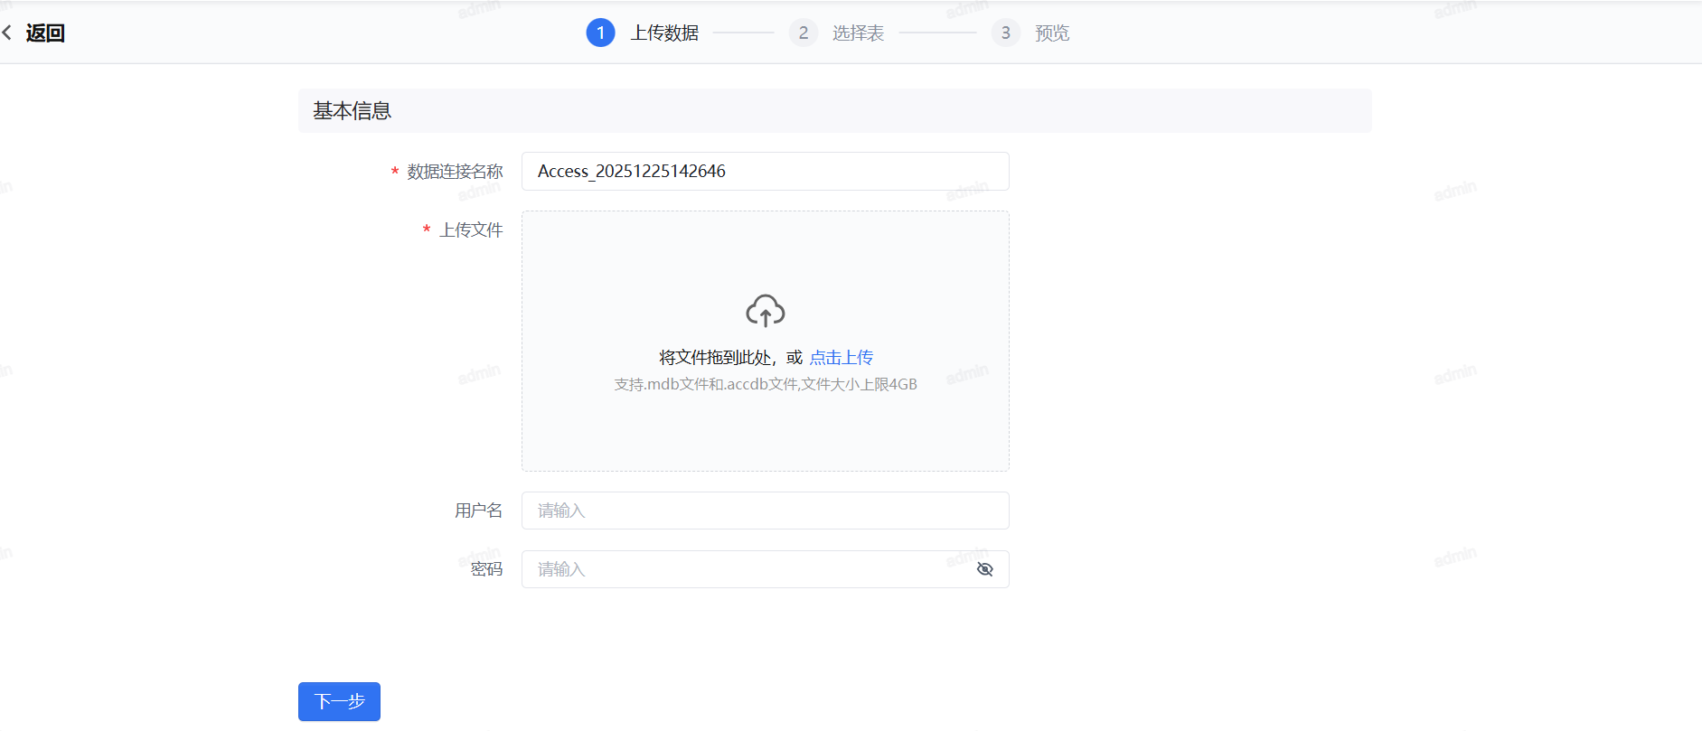Jump to the 预览 step label
The height and width of the screenshot is (731, 1702).
click(1052, 33)
